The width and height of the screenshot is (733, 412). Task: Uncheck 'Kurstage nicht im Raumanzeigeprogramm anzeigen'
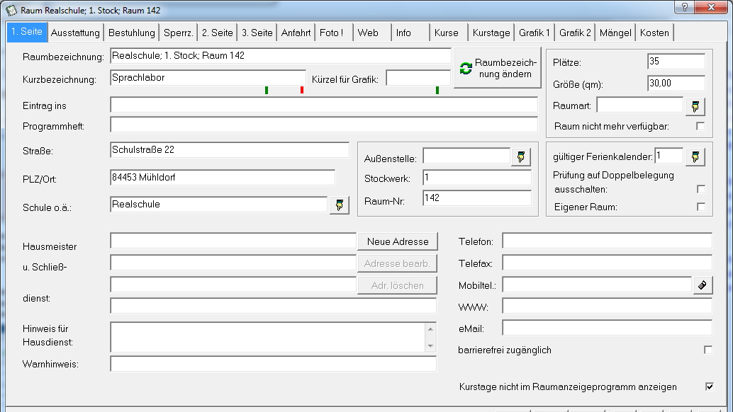[x=710, y=387]
